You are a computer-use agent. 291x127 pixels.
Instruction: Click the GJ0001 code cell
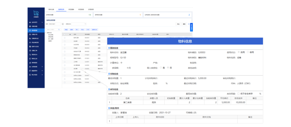[x=87, y=62]
